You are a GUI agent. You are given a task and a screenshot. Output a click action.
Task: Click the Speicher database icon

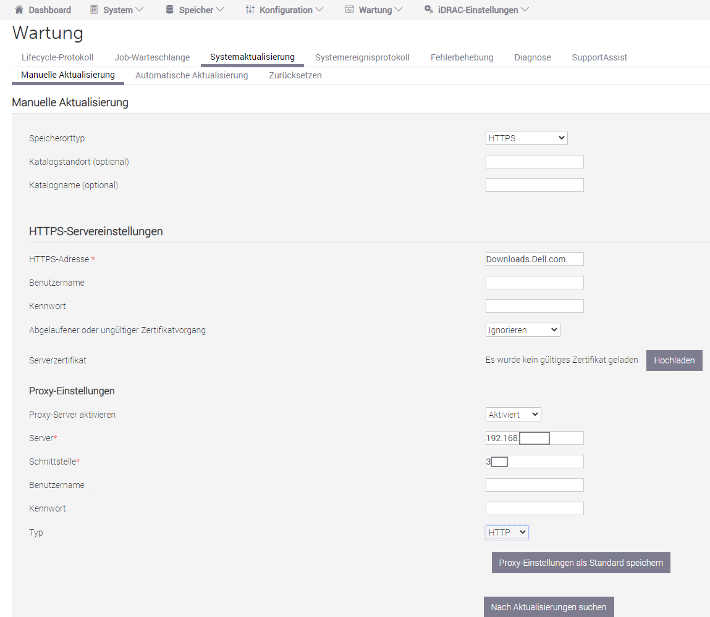click(169, 9)
